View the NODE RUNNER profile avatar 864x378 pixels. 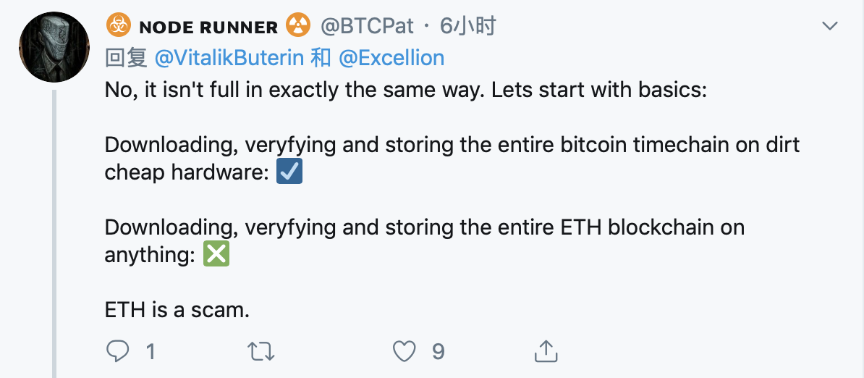click(54, 47)
